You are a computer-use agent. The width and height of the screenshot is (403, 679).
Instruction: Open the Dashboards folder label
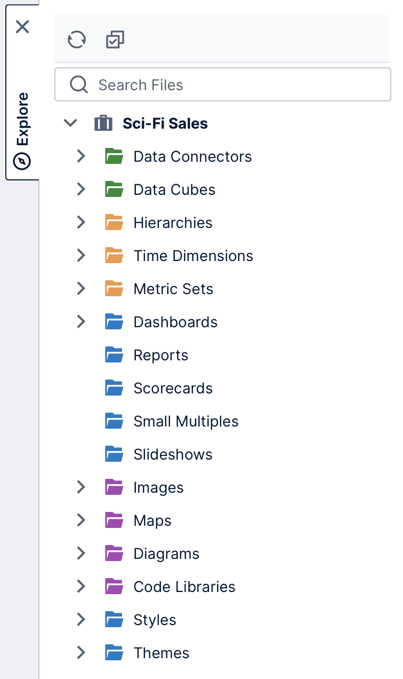(175, 322)
